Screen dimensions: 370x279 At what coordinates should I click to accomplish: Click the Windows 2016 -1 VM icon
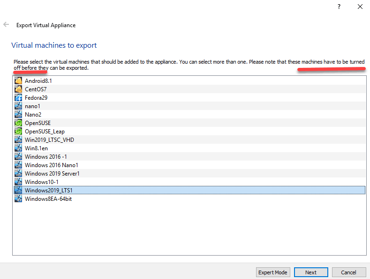click(x=18, y=157)
